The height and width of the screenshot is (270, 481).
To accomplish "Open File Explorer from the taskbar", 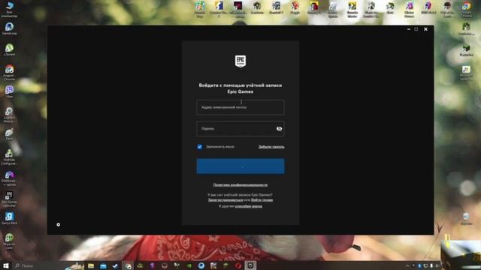I will 91,265.
